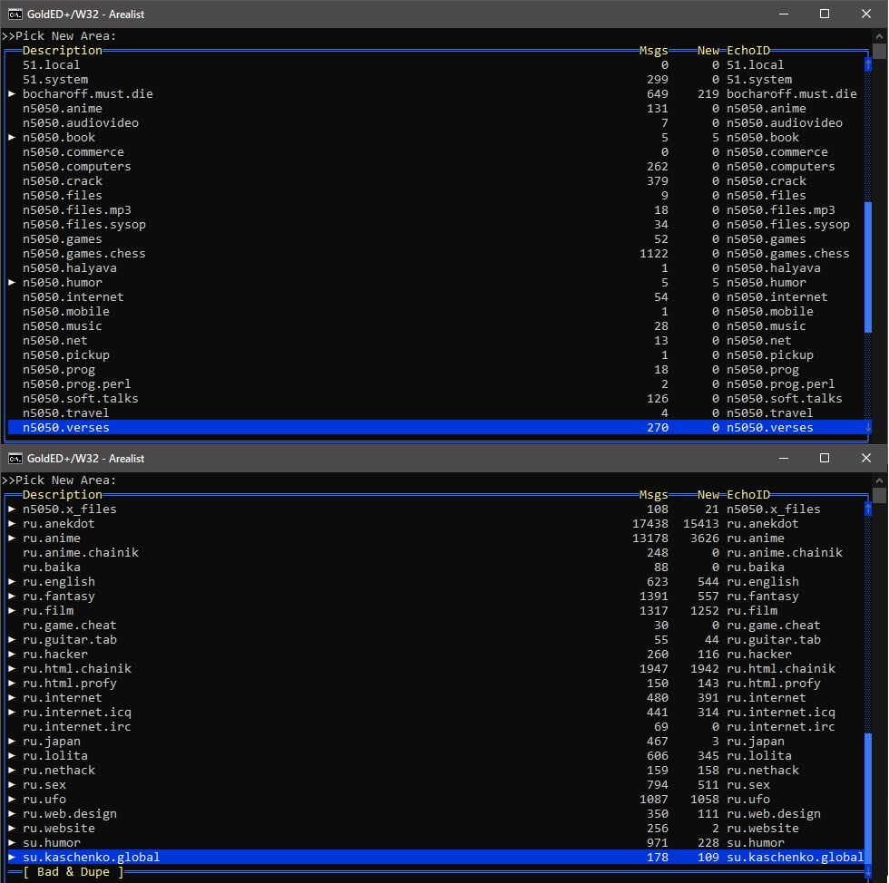This screenshot has width=889, height=883.
Task: Click the marker arrow beside ru.hacker
Action: pos(11,654)
